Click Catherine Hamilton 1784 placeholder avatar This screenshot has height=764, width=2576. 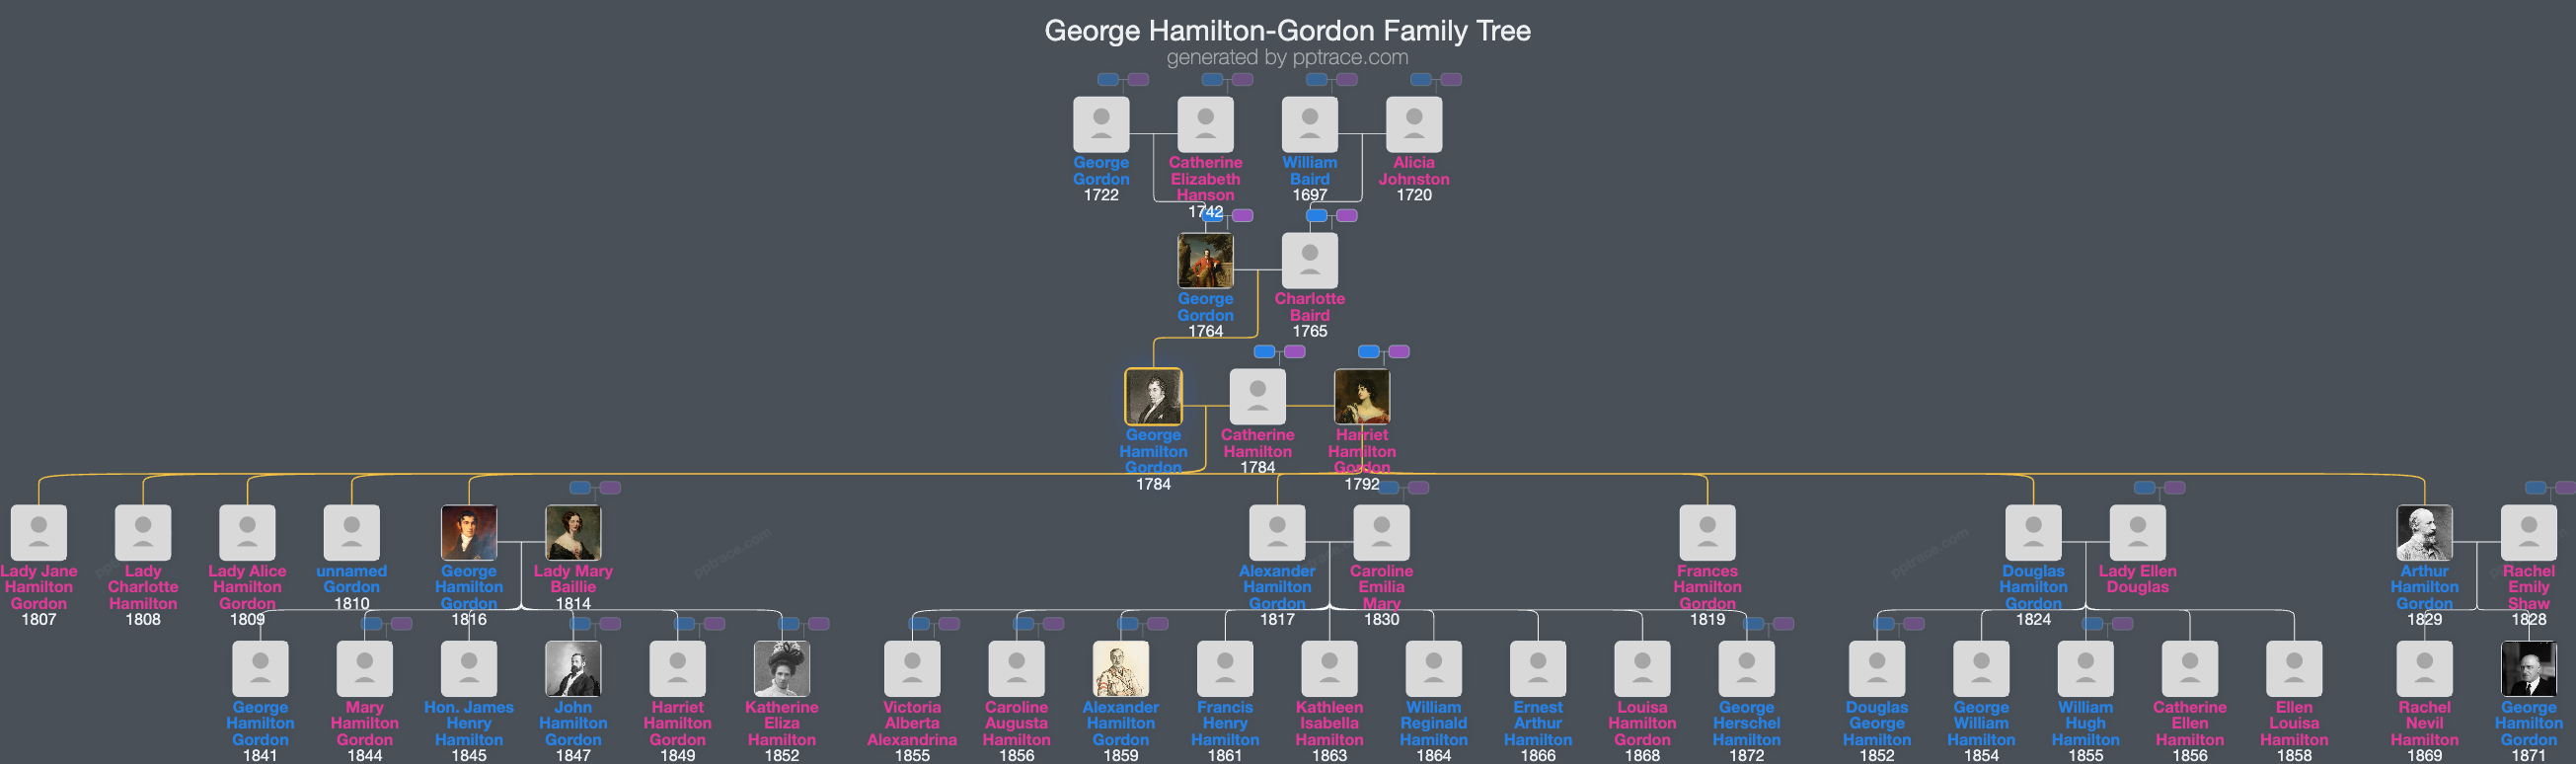coord(1257,396)
